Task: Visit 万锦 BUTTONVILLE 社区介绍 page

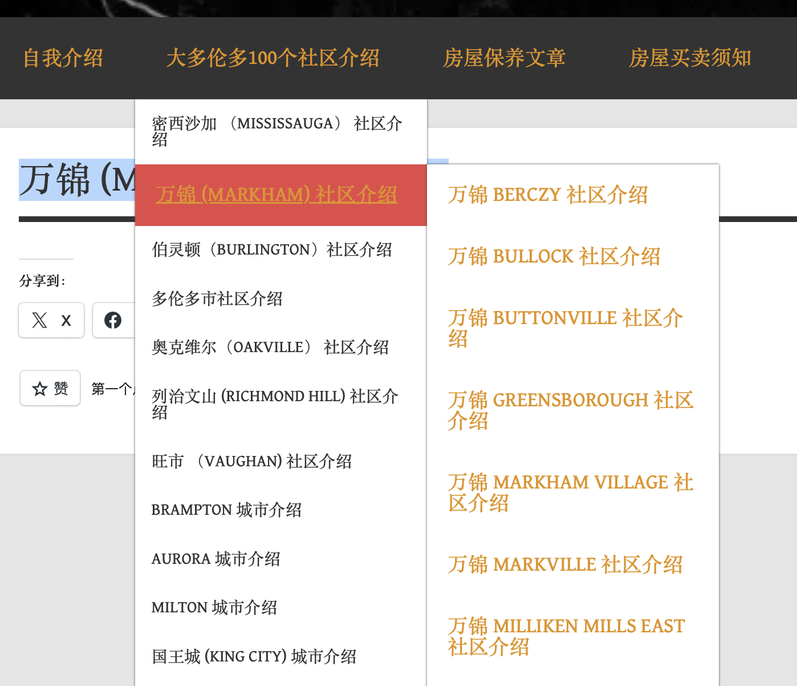Action: pyautogui.click(x=564, y=328)
